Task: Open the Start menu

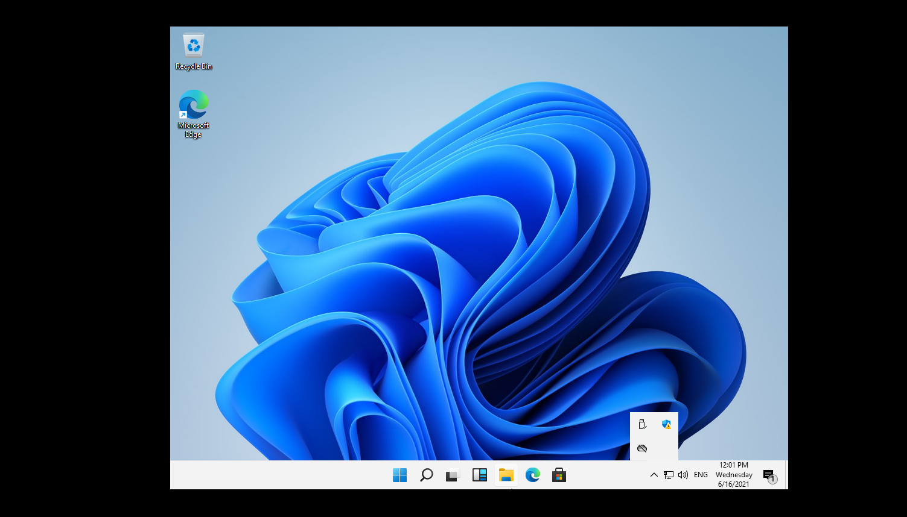Action: (399, 475)
